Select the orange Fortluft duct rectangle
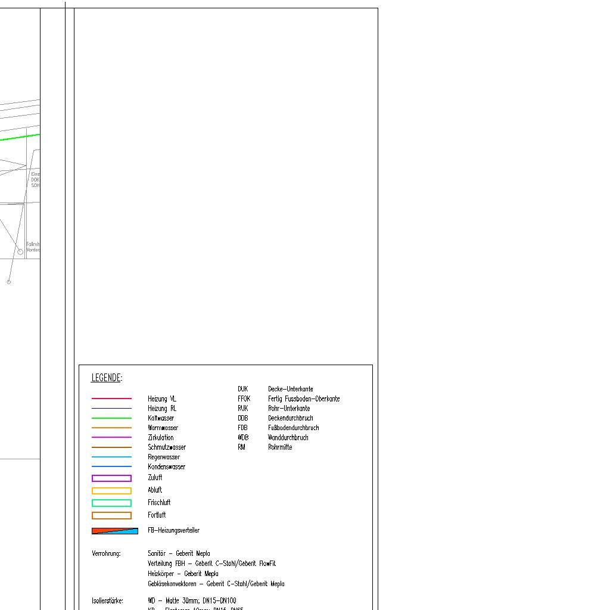Image resolution: width=610 pixels, height=610 pixels. [111, 516]
